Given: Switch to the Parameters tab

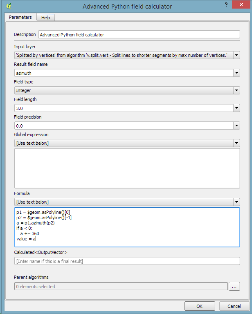Looking at the screenshot, I should [x=20, y=17].
